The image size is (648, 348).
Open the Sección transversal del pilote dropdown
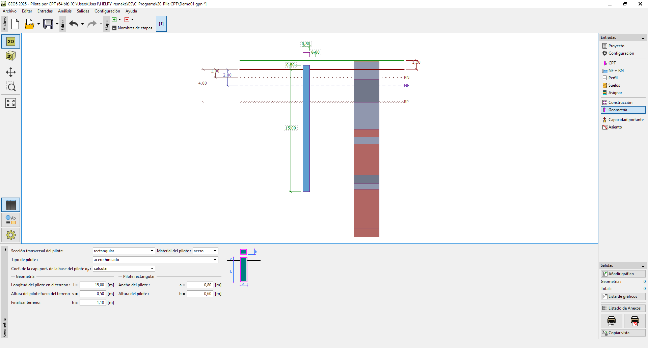point(124,251)
